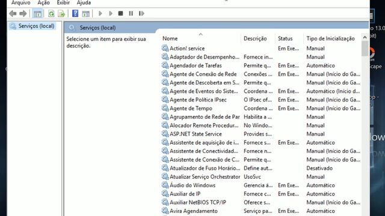
Task: Click the 'Gerencia á...' description cell
Action: click(x=258, y=185)
